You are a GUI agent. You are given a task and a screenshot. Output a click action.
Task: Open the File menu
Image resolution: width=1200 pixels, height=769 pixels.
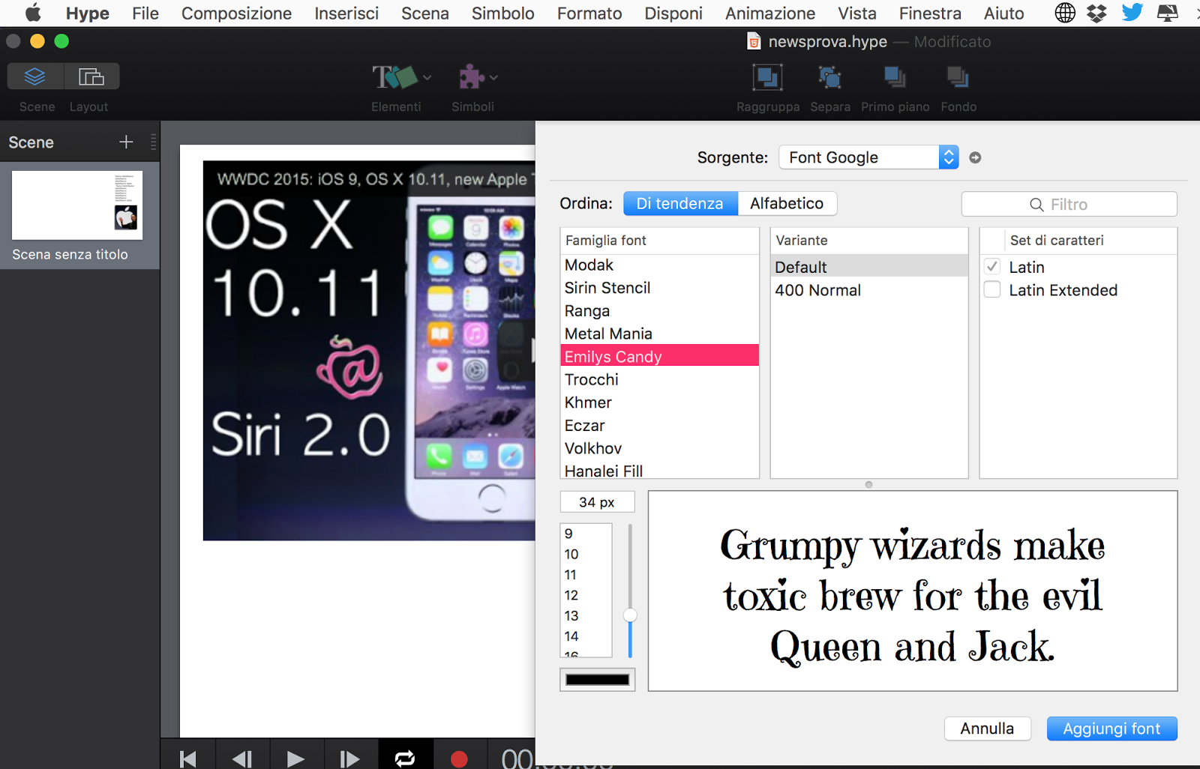[145, 13]
